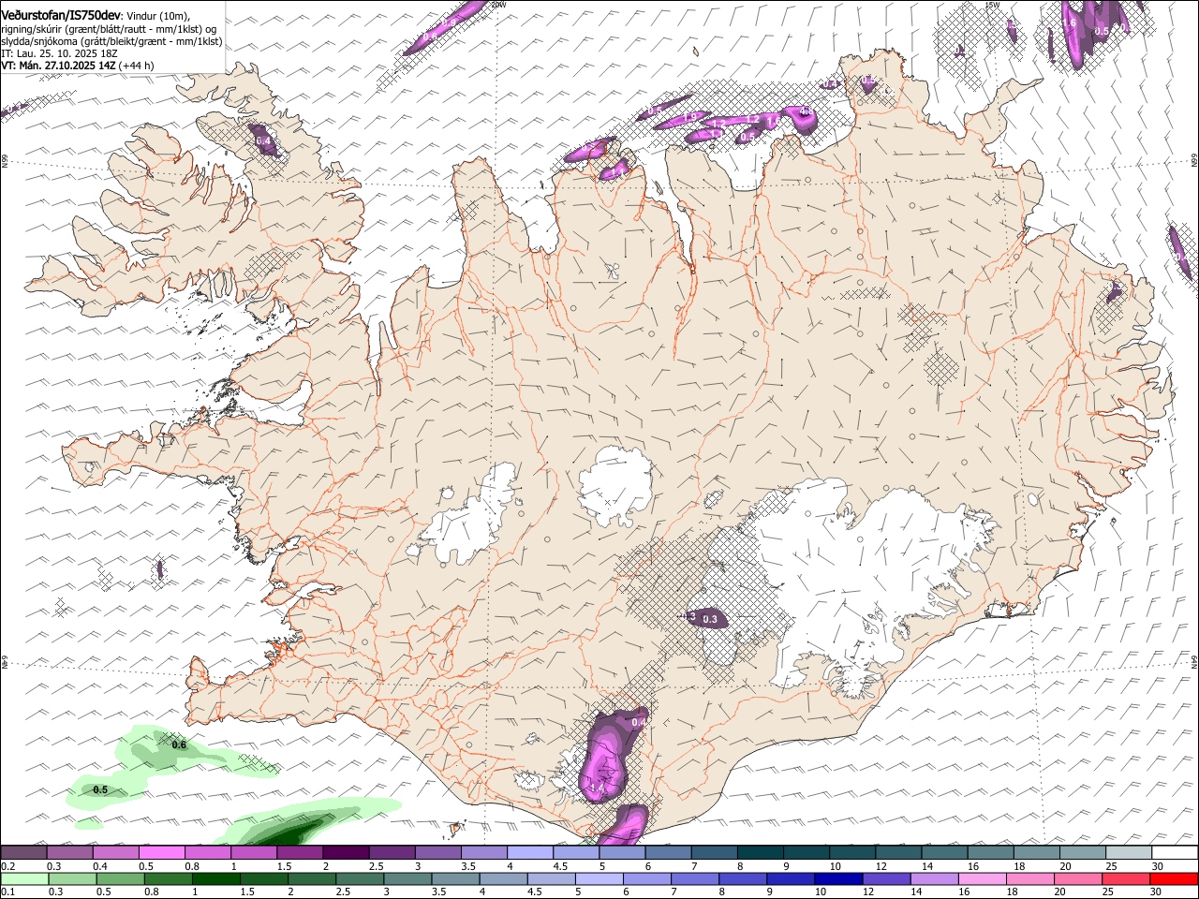Select the pale green rain swatch labeled 0.1
Image resolution: width=1199 pixels, height=899 pixels.
(x=24, y=878)
